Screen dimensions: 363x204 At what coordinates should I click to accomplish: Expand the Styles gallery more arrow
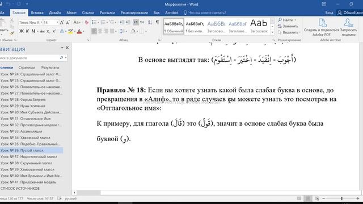[272, 32]
